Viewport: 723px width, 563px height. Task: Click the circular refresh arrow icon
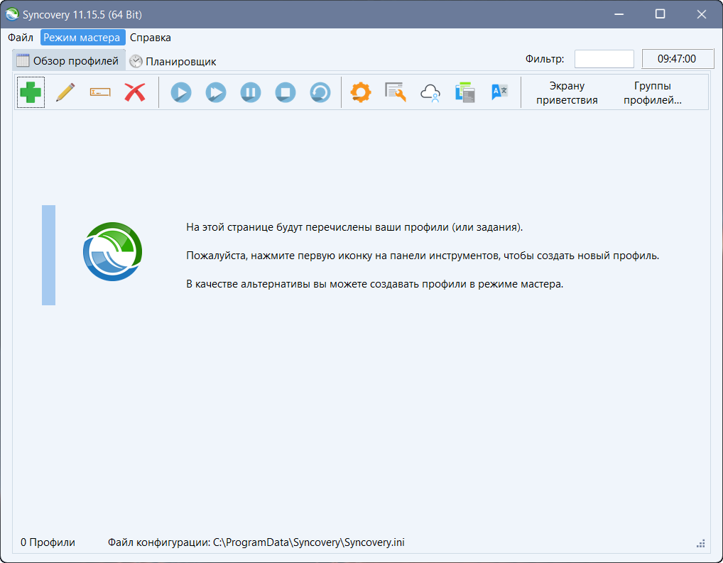pos(320,92)
